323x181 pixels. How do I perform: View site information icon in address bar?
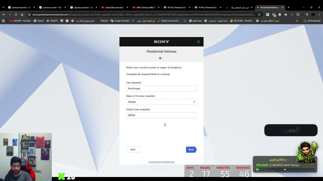29,15
